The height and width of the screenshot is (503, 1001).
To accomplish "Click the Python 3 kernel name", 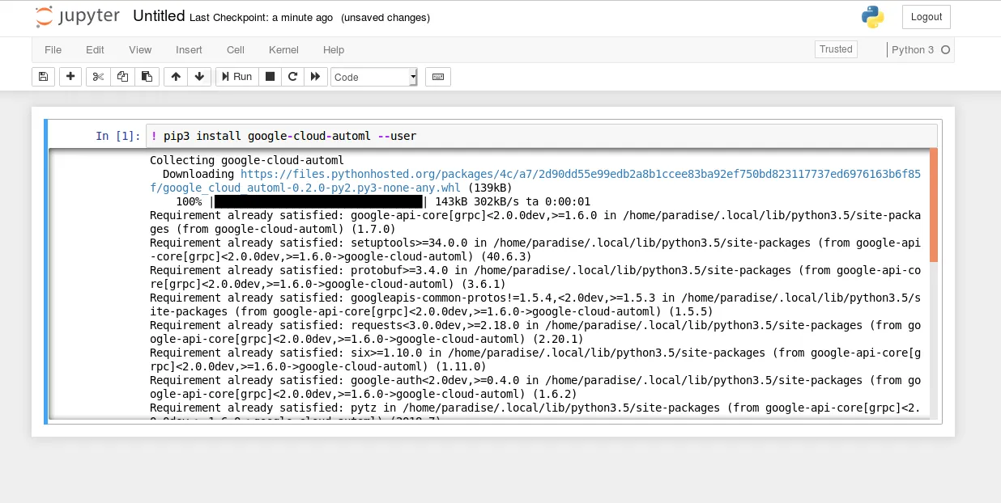I will pyautogui.click(x=913, y=50).
